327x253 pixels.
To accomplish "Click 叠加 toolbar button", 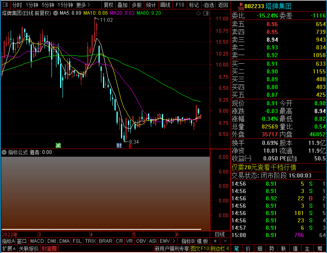I will 123,5.
